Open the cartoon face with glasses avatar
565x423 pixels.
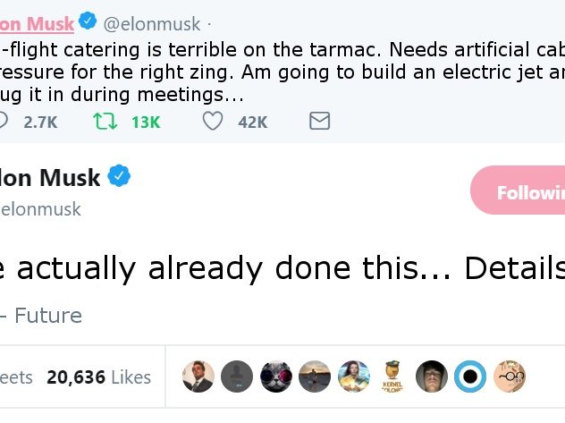click(510, 376)
